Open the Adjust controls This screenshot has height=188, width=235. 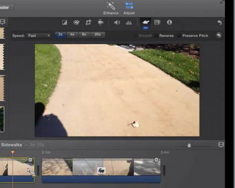129,6
